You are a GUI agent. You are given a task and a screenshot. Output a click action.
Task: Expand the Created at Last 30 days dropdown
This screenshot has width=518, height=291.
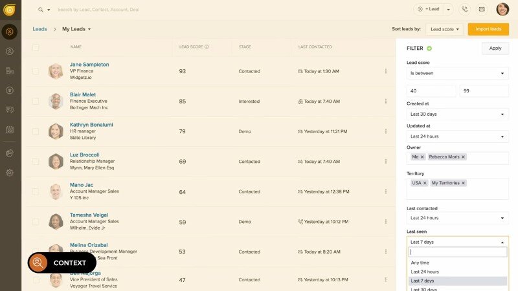click(x=457, y=114)
